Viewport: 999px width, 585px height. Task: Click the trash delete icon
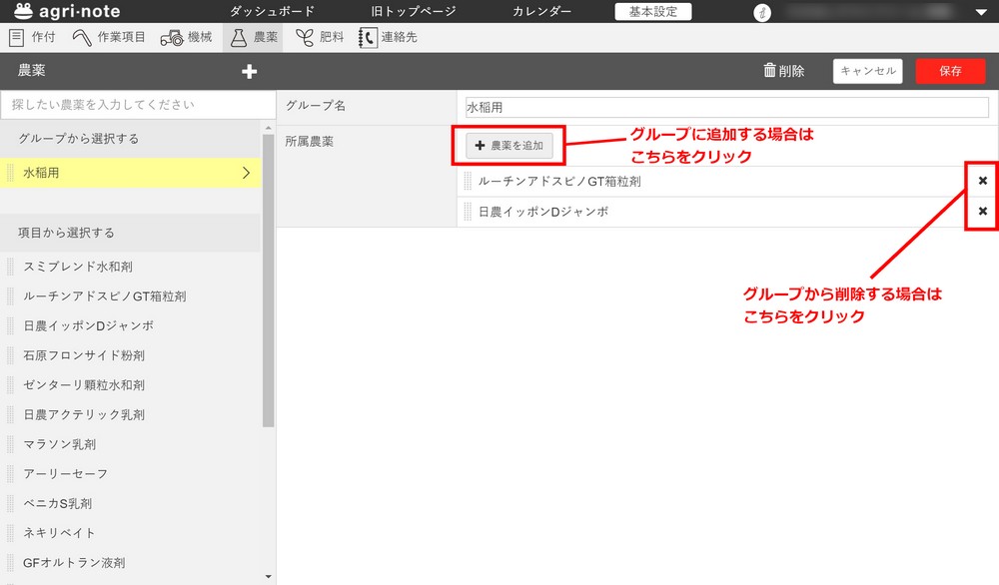pyautogui.click(x=769, y=71)
